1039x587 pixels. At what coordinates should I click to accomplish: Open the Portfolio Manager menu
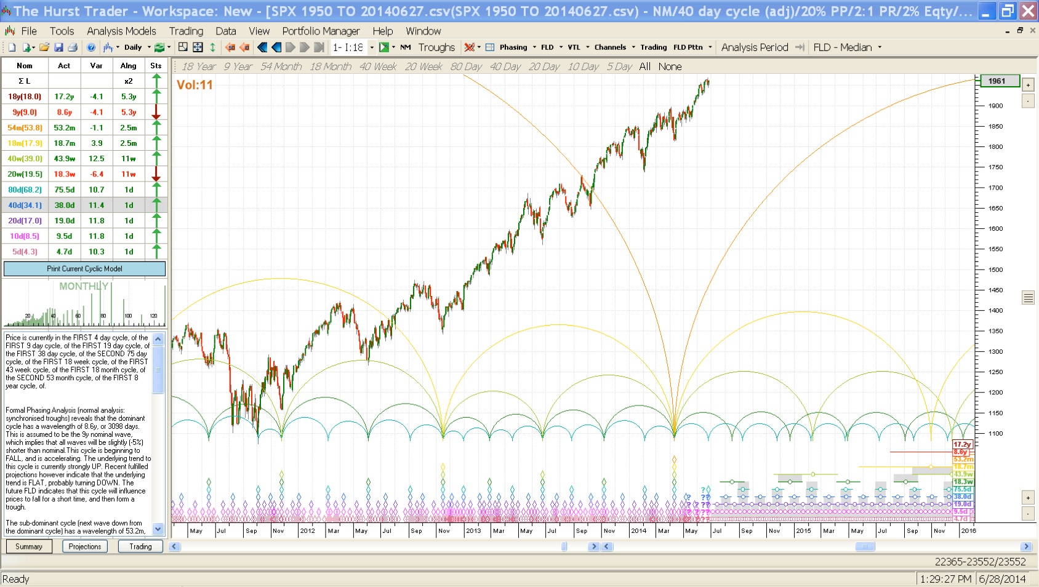click(321, 31)
